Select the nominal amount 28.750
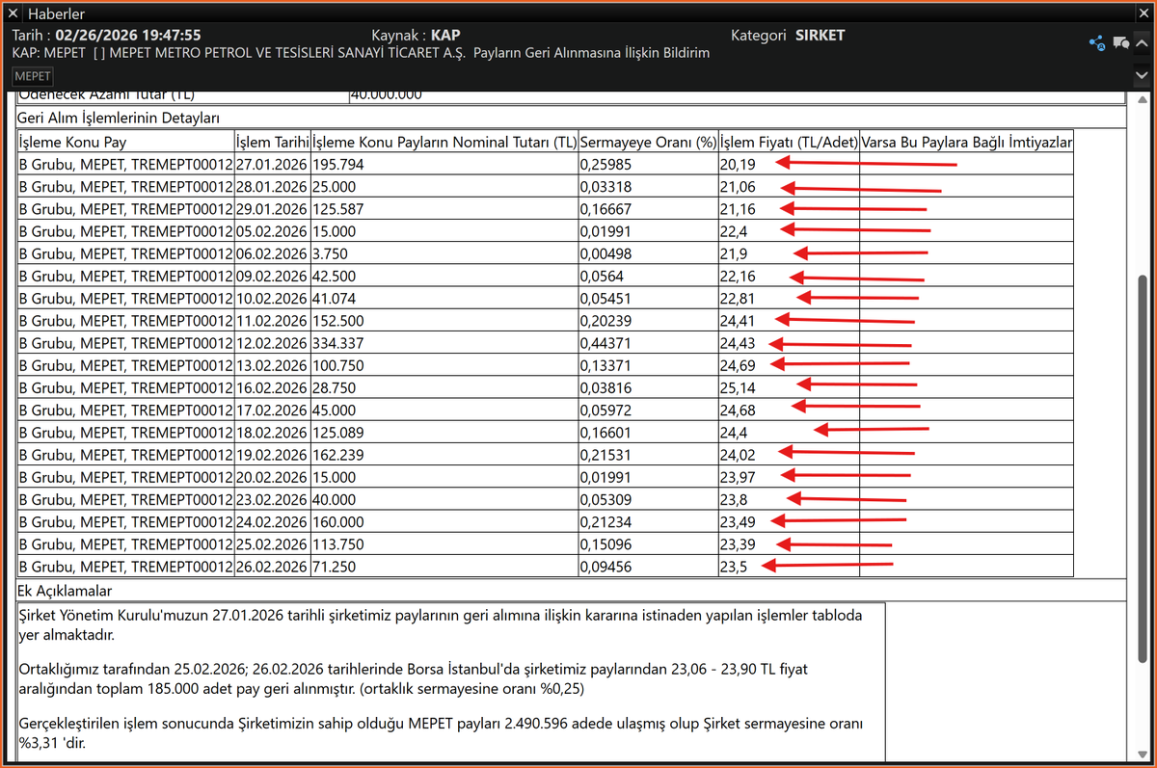This screenshot has width=1157, height=768. pos(444,388)
